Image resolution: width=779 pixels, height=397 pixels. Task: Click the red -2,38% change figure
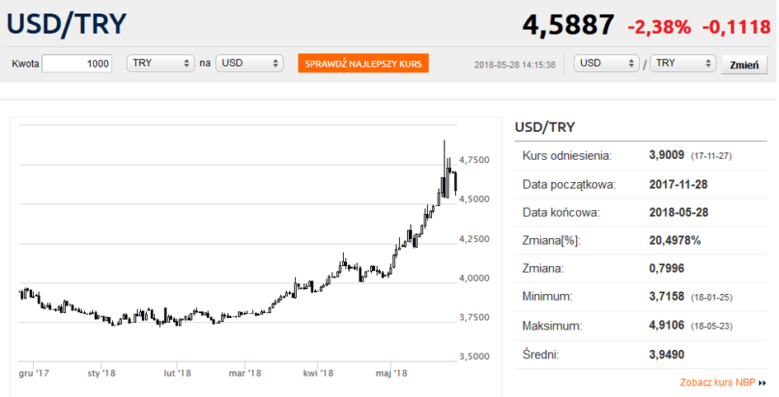659,26
